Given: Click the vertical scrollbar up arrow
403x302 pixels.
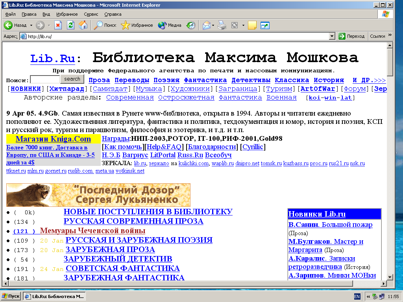Looking at the screenshot, I should point(390,45).
